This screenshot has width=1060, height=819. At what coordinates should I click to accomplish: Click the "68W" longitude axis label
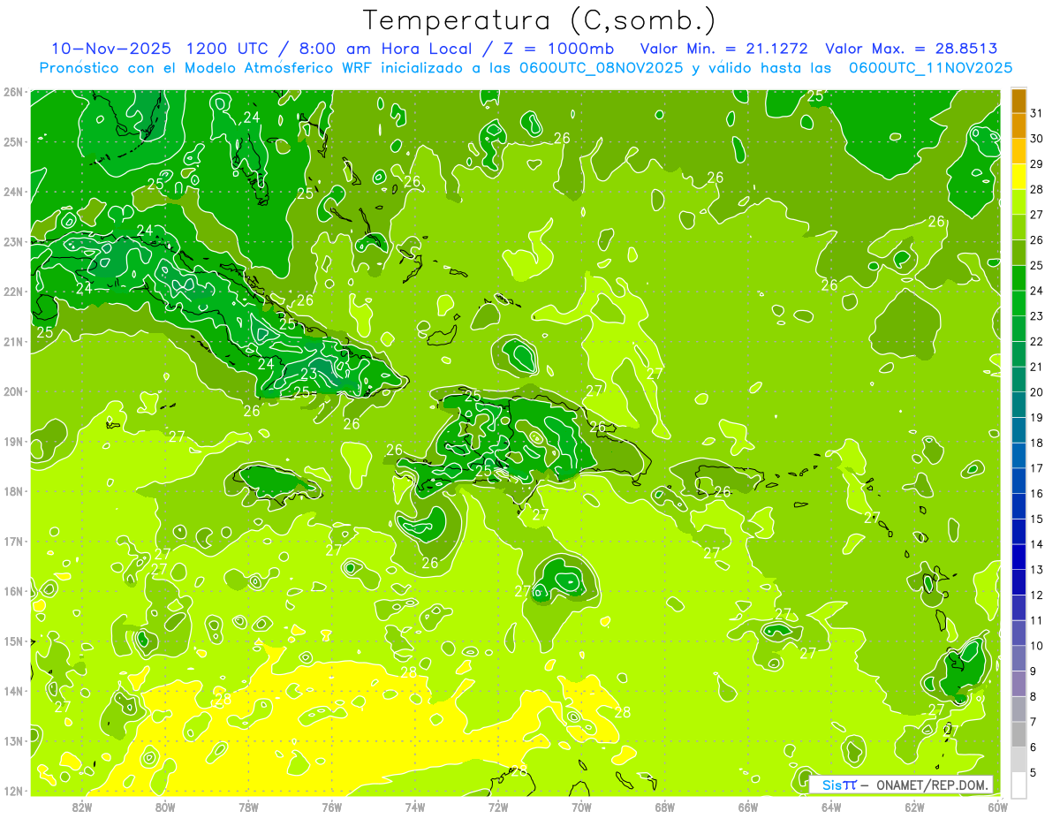click(x=664, y=807)
